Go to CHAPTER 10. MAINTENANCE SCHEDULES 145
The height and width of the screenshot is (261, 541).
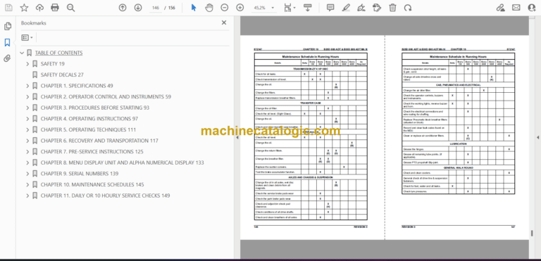point(92,185)
